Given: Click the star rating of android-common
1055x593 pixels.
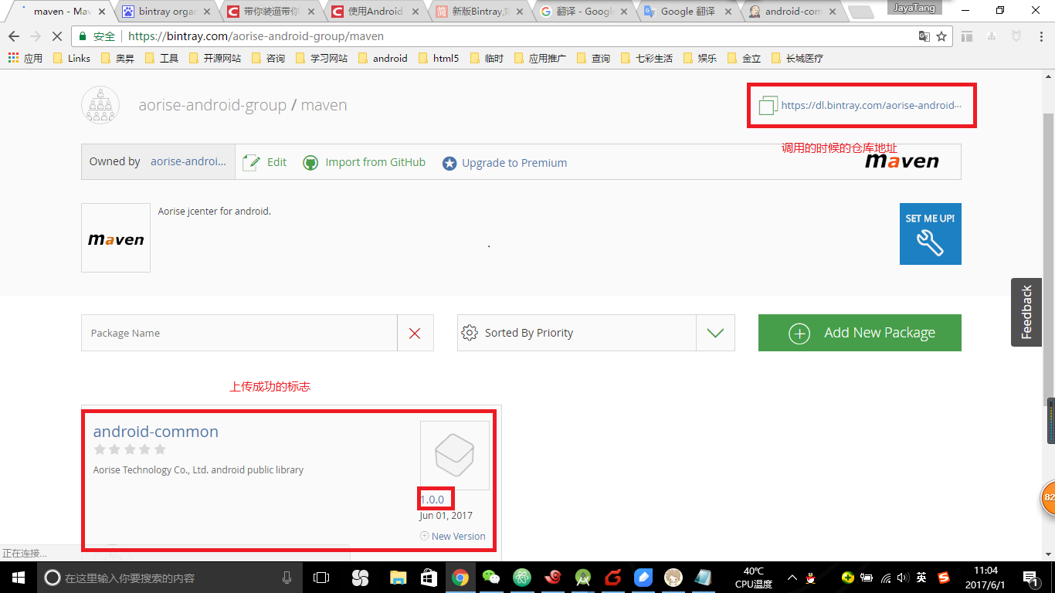Looking at the screenshot, I should [x=130, y=449].
